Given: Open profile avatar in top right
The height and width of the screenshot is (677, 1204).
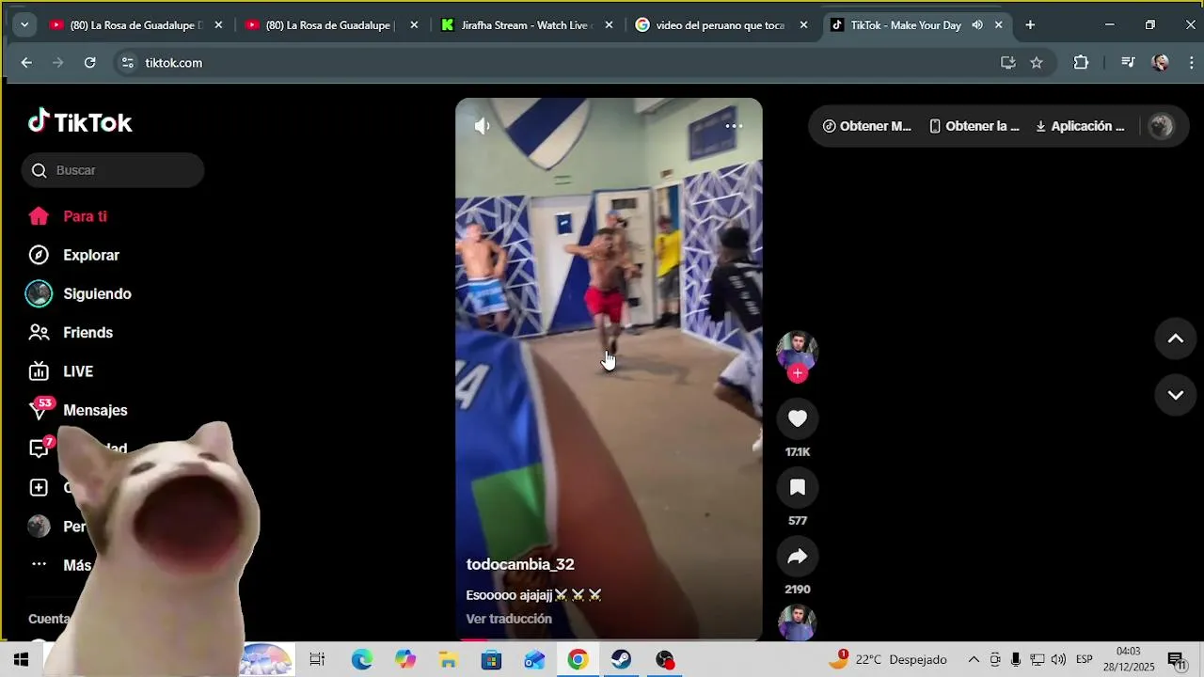Looking at the screenshot, I should click(x=1162, y=126).
